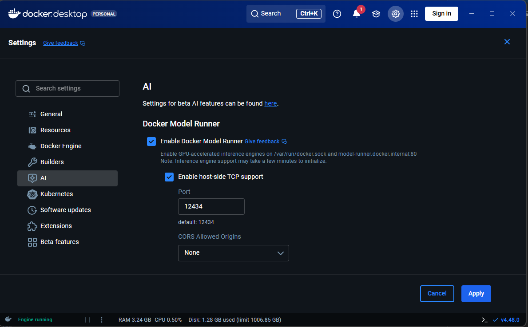The image size is (528, 327).
Task: Click the Port number input field
Action: point(211,206)
